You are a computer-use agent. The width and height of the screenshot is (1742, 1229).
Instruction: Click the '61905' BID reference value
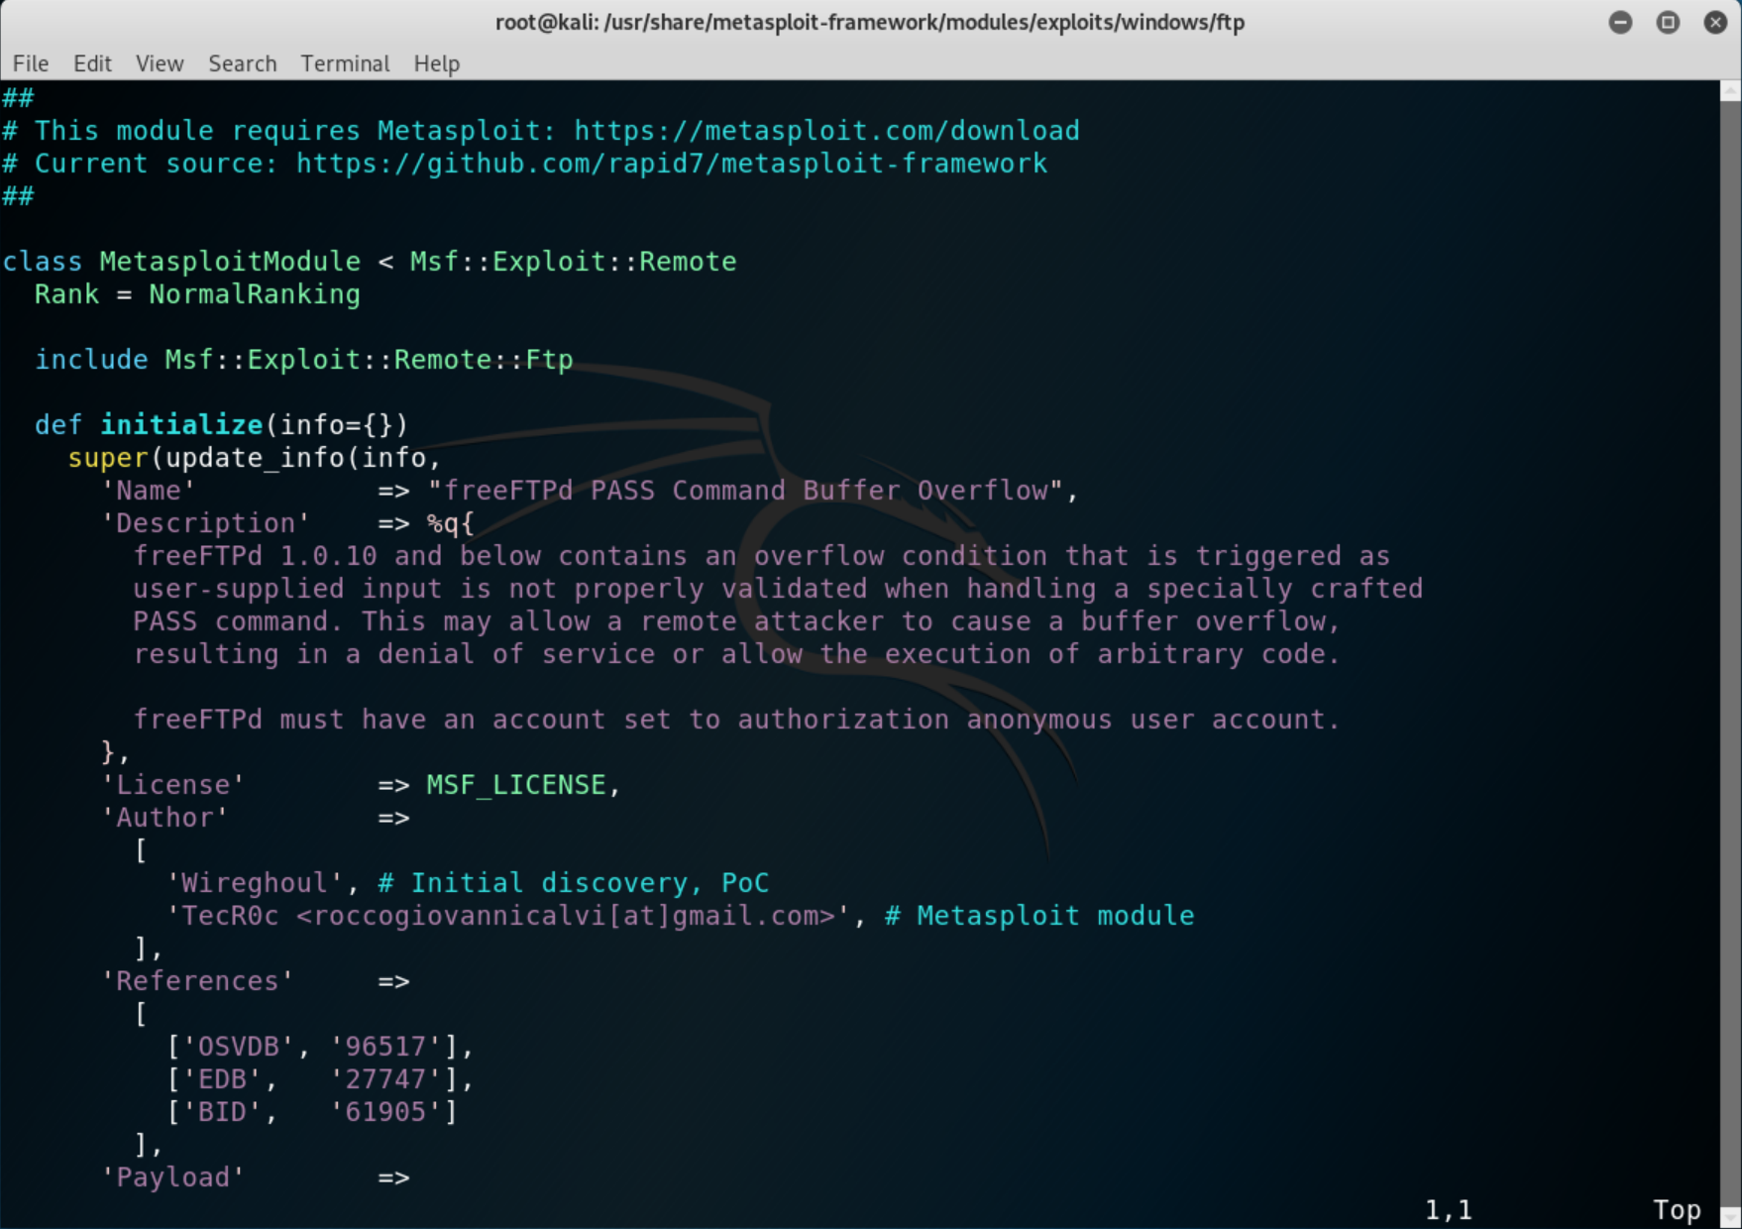pos(385,1112)
